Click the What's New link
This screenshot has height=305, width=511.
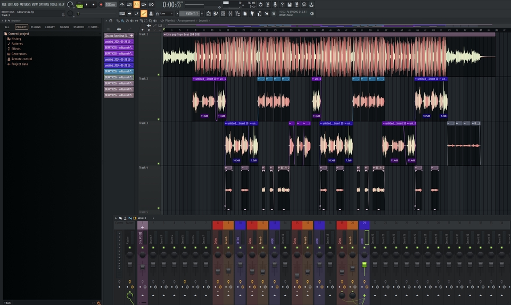[286, 15]
